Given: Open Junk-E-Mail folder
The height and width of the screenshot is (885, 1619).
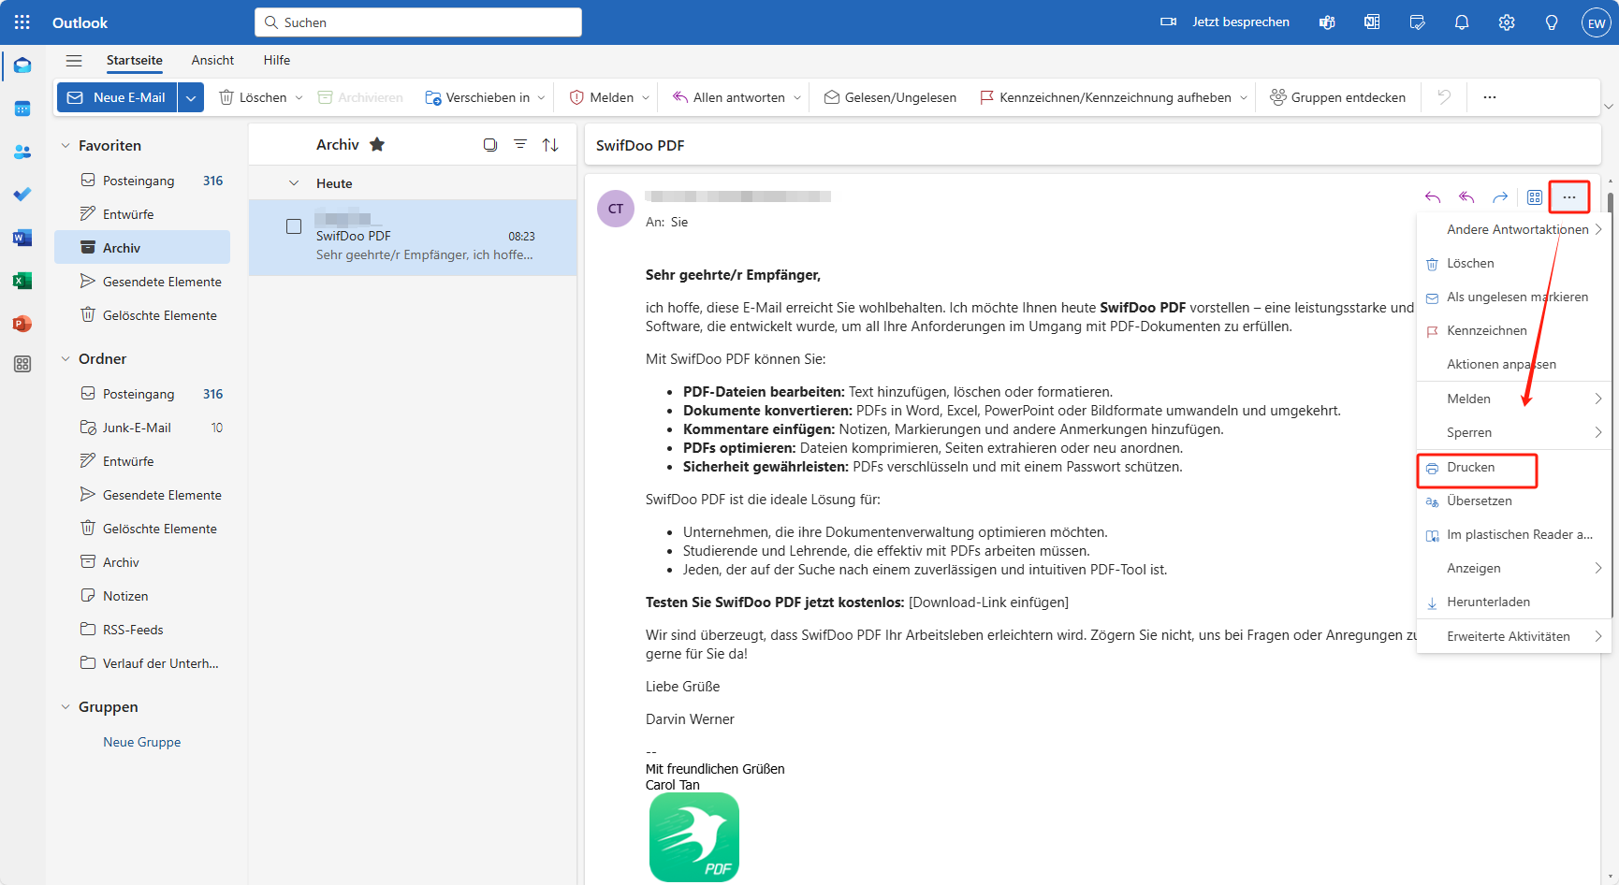Looking at the screenshot, I should point(142,428).
